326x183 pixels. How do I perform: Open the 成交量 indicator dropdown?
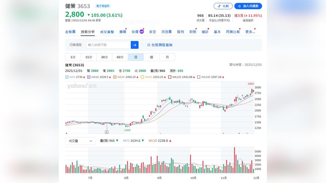pyautogui.click(x=80, y=141)
